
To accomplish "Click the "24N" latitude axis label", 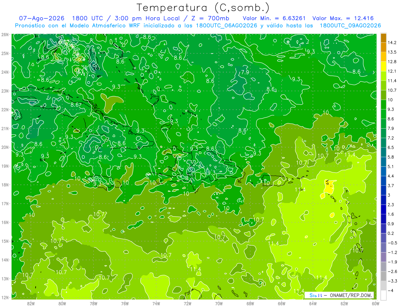I will tap(5, 72).
